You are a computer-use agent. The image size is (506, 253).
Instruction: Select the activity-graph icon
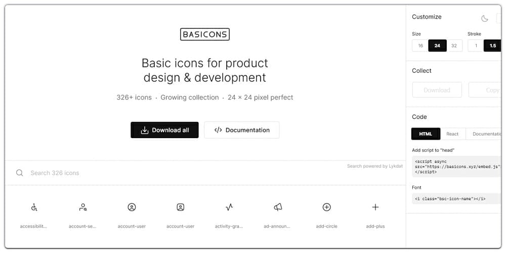pyautogui.click(x=229, y=207)
